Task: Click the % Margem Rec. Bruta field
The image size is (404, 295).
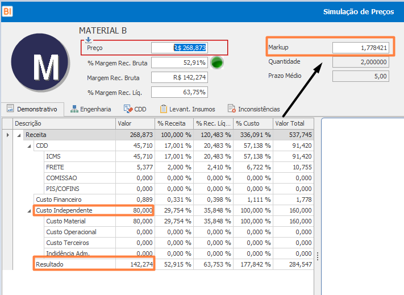Action: coord(180,63)
